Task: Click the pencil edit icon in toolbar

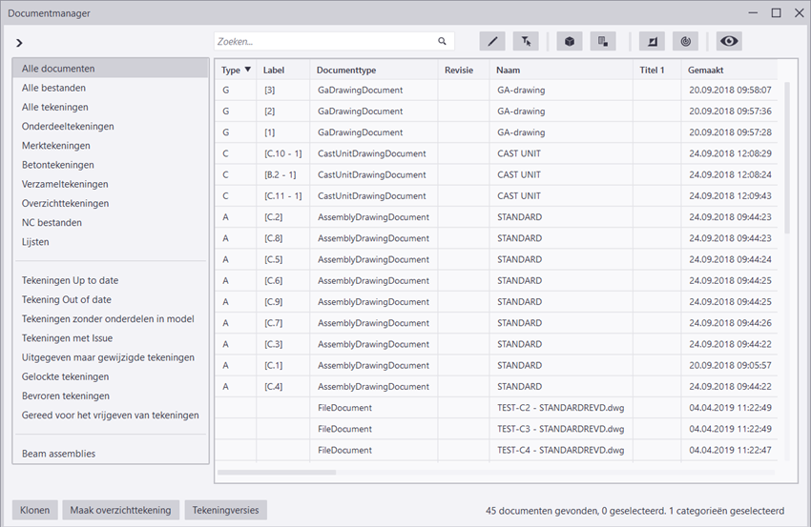Action: point(492,41)
